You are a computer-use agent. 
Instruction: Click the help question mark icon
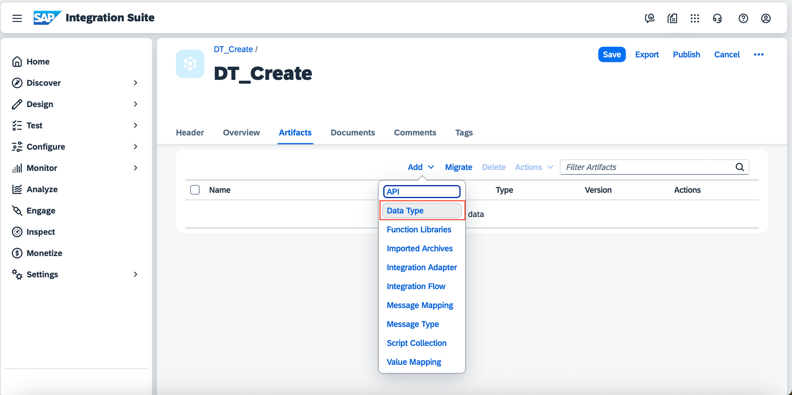743,18
